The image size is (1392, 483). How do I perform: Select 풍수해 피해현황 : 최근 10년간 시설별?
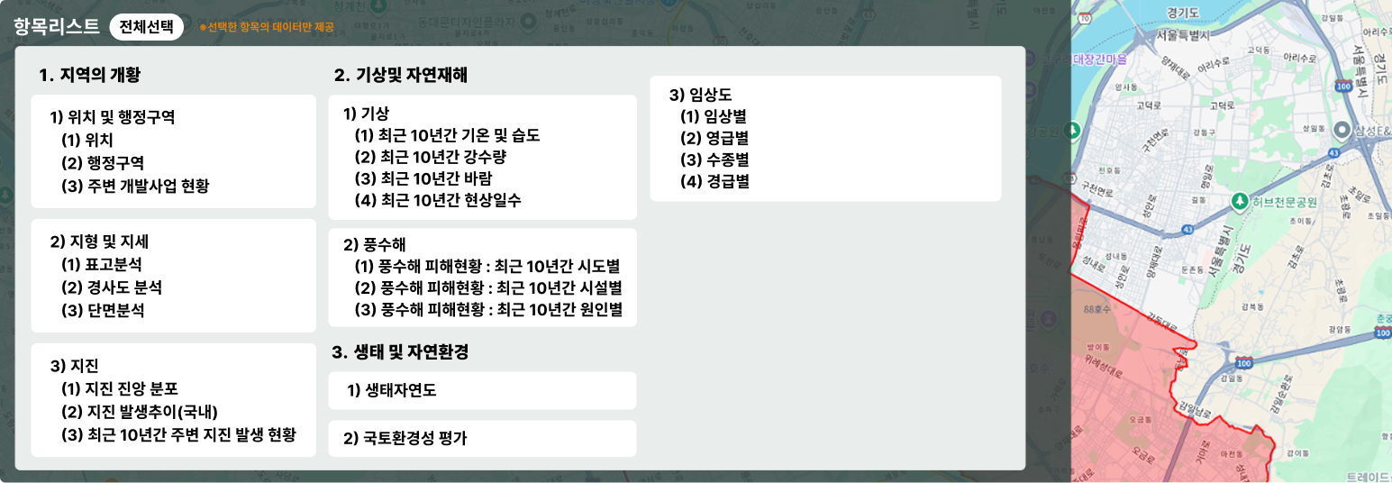[x=487, y=287]
